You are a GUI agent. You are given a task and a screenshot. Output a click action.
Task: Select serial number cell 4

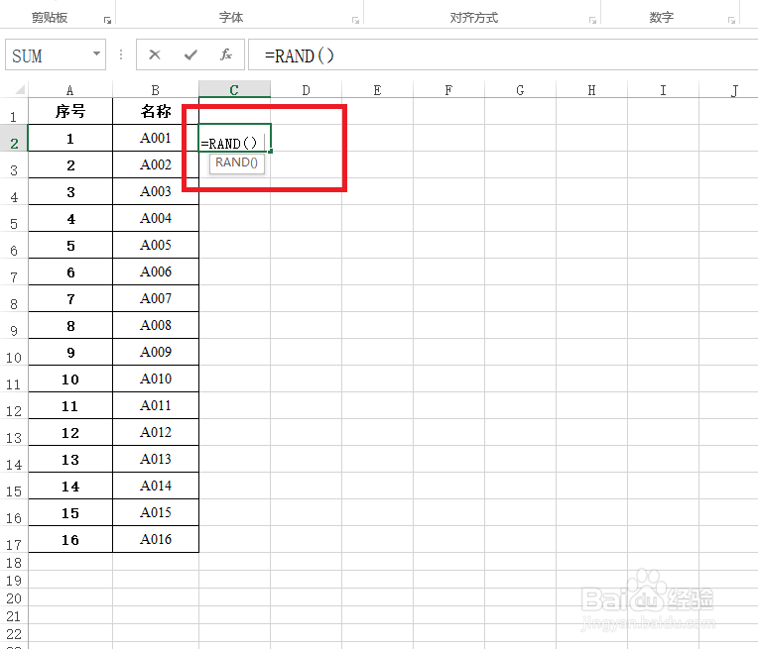(70, 218)
